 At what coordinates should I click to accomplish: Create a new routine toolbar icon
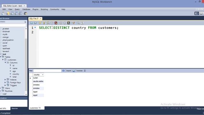[20, 13]
